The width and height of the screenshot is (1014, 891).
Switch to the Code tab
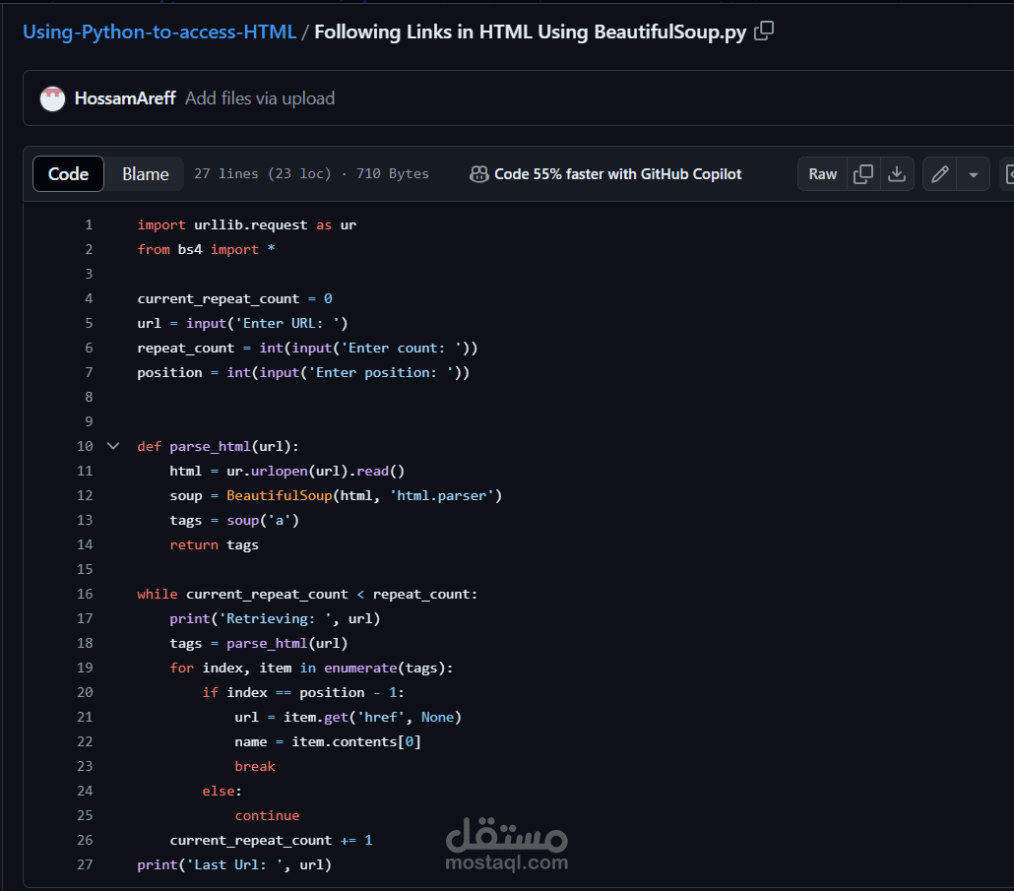(x=69, y=174)
